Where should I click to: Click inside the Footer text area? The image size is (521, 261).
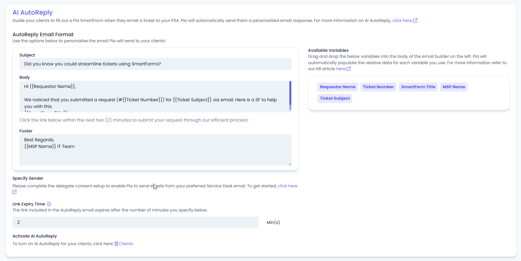[x=155, y=150]
